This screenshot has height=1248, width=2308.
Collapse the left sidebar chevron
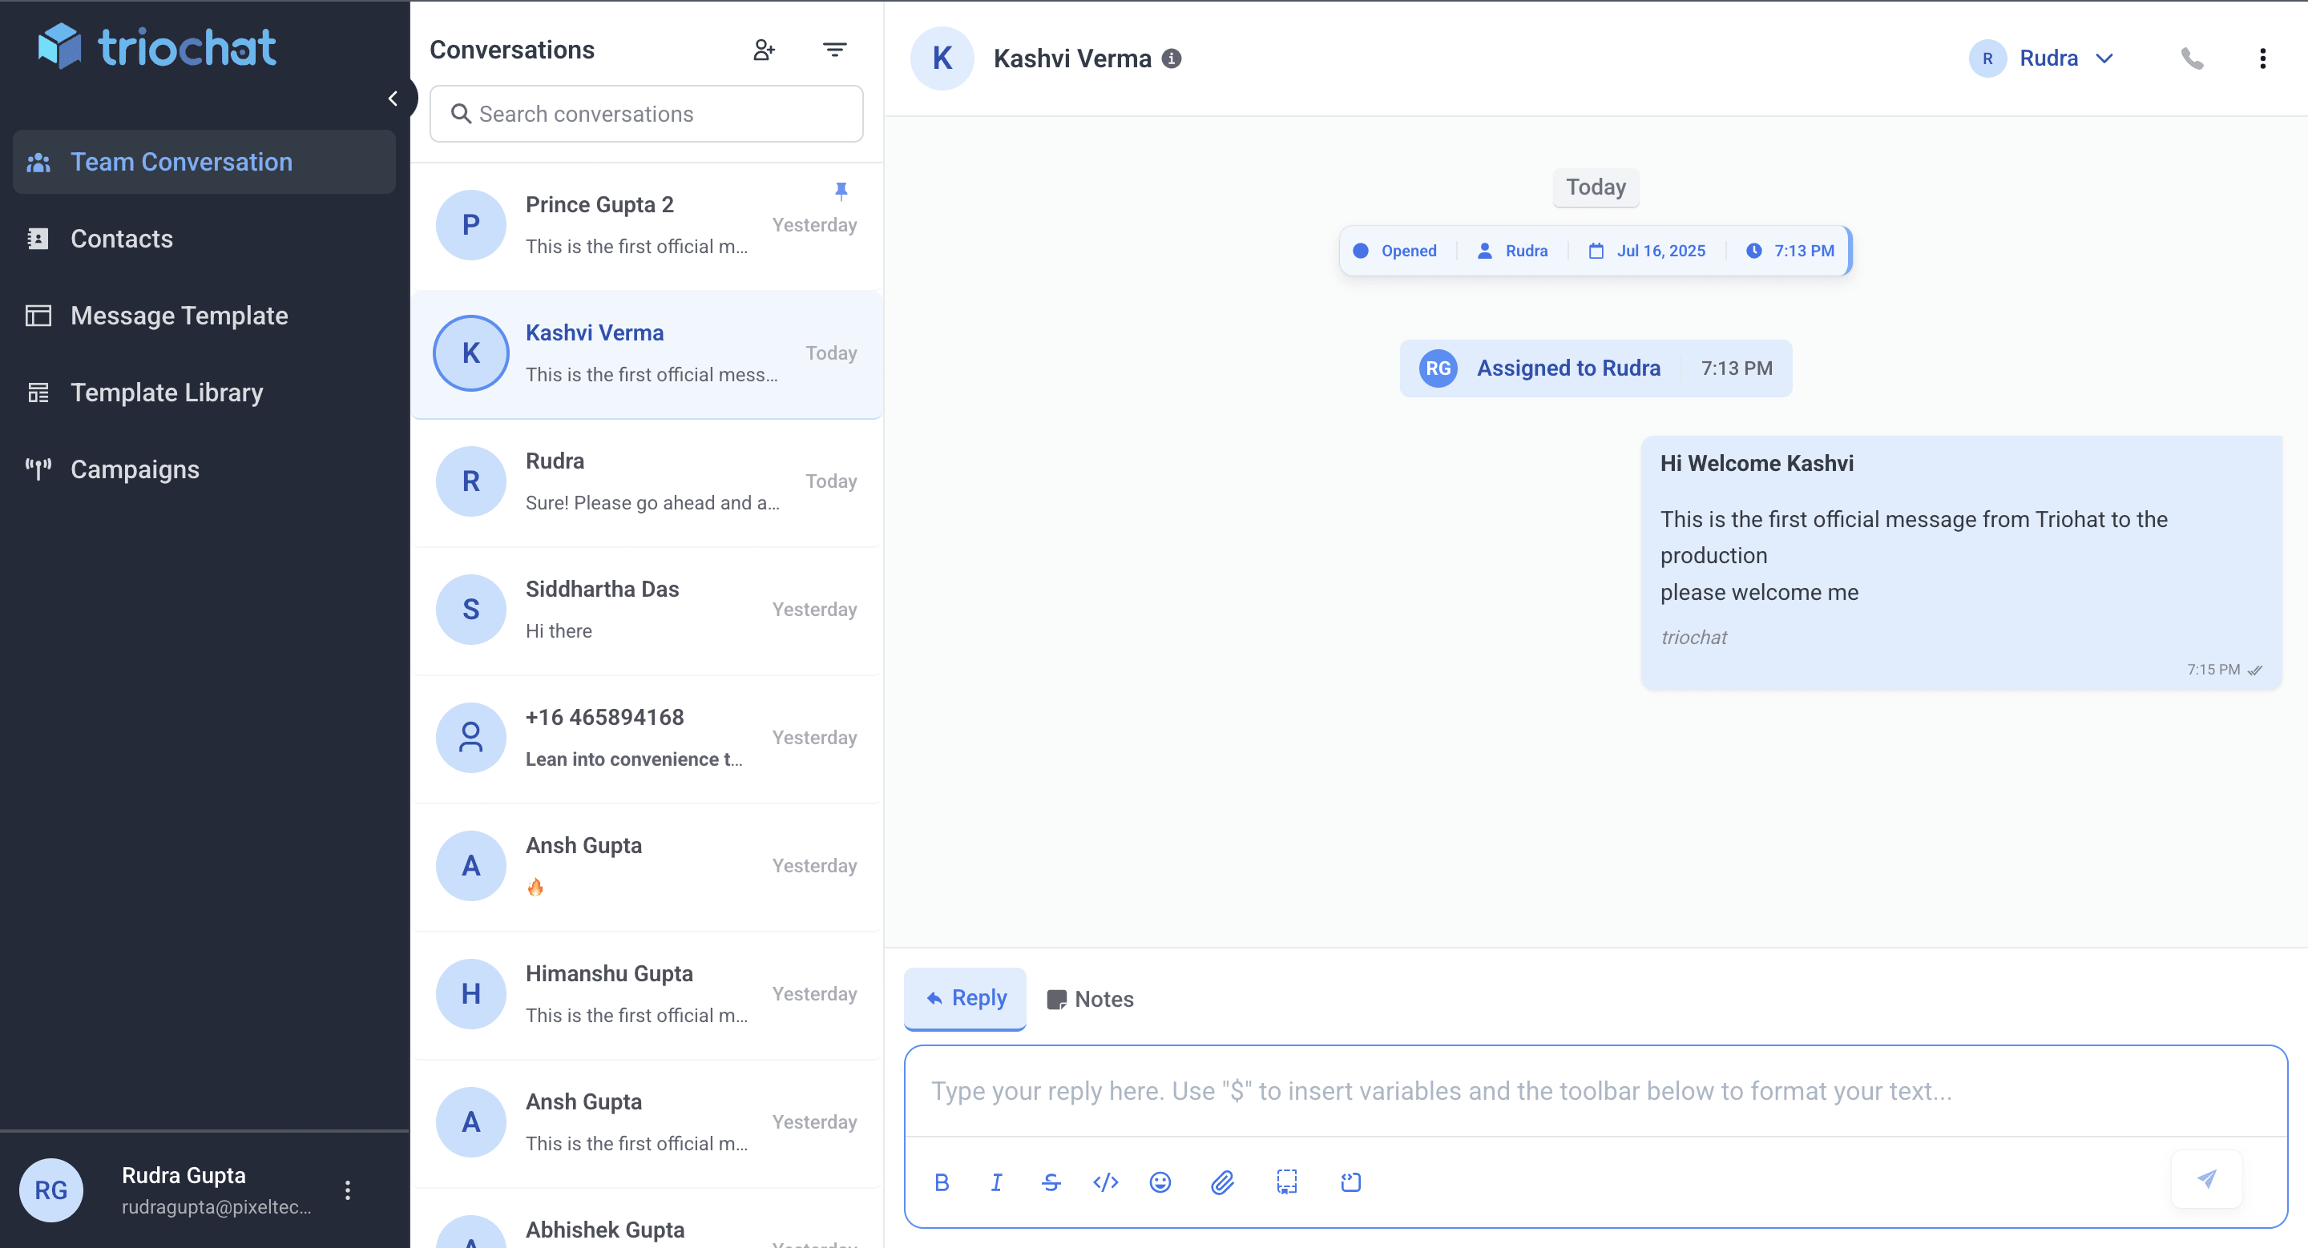pyautogui.click(x=393, y=99)
